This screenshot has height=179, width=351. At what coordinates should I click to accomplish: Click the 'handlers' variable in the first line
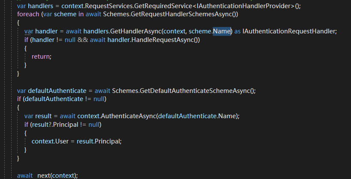tap(42, 6)
